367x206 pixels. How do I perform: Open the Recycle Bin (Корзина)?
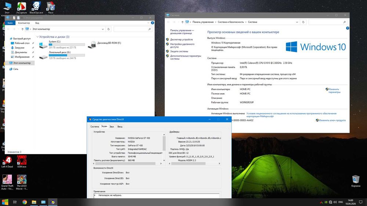[x=356, y=181]
